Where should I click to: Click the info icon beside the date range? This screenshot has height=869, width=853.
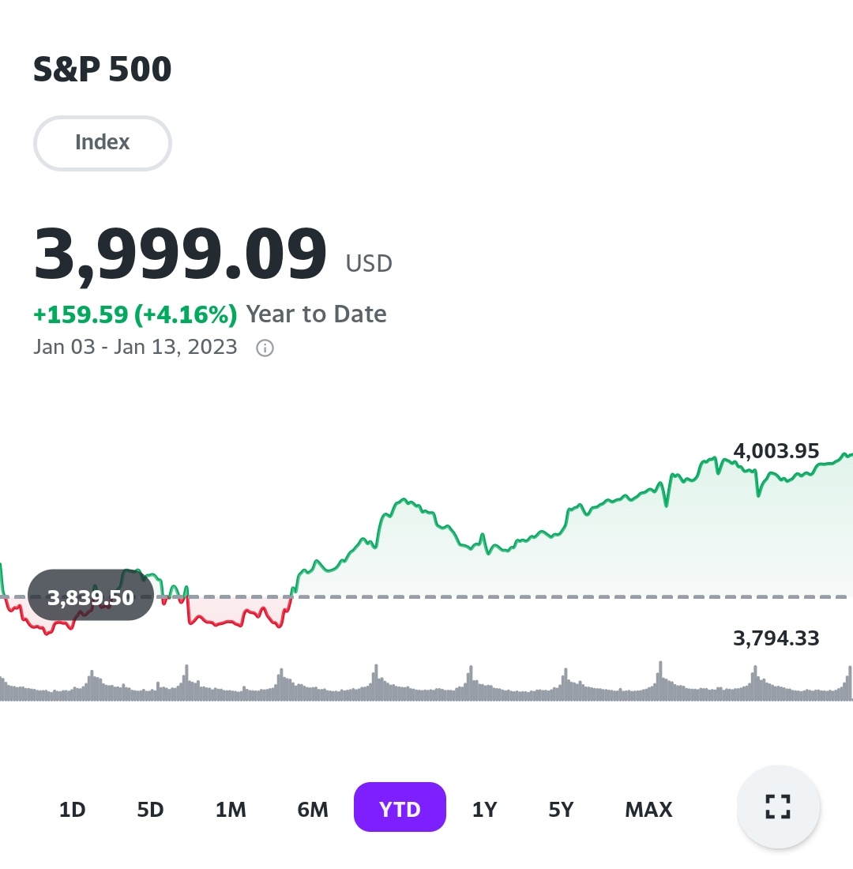click(265, 348)
